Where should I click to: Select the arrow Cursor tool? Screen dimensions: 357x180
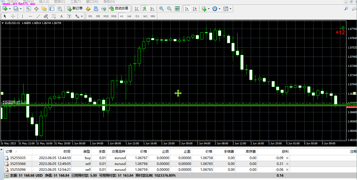coord(5,16)
